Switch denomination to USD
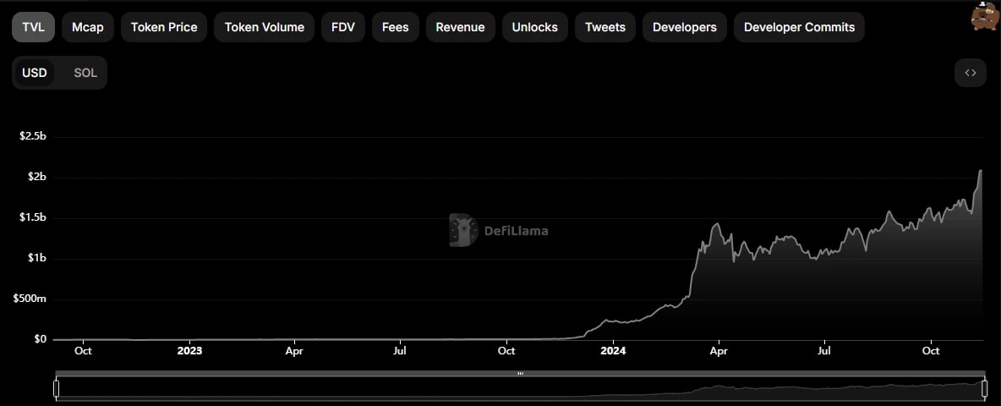Viewport: 1001px width, 406px height. [35, 73]
